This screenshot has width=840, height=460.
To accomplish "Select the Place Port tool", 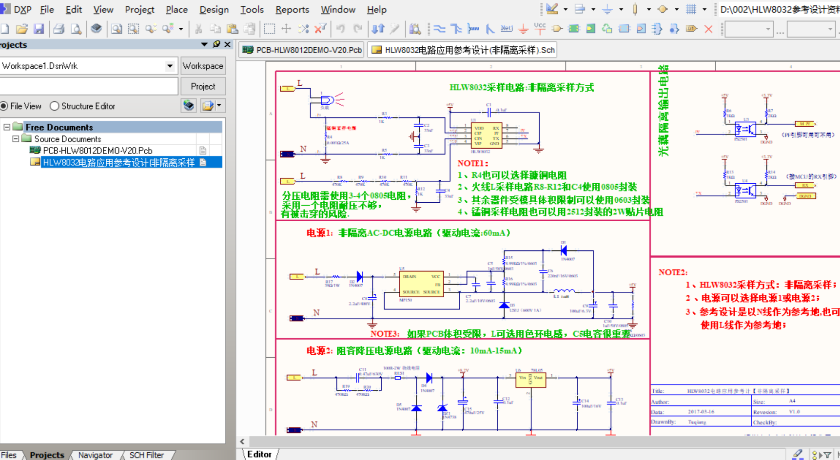I will coord(691,29).
